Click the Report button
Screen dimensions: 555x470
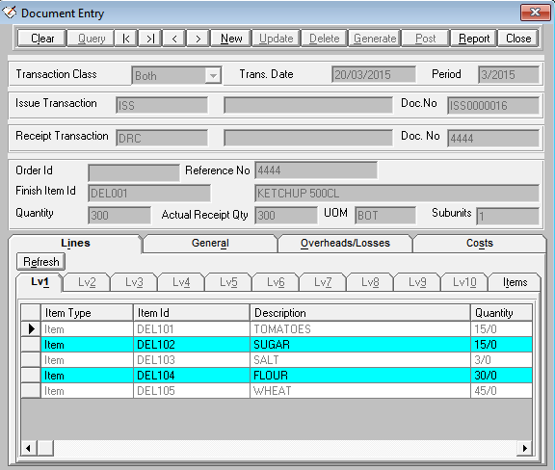(474, 39)
